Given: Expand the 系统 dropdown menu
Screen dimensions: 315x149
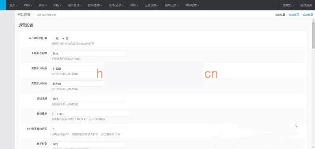Looking at the screenshot, I should 134,5.
